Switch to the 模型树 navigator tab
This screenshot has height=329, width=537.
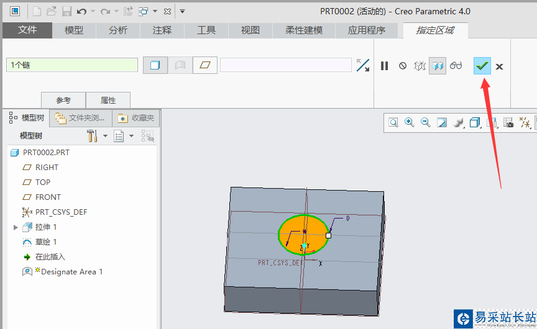(x=27, y=118)
